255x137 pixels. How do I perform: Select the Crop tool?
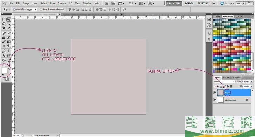pos(4,28)
